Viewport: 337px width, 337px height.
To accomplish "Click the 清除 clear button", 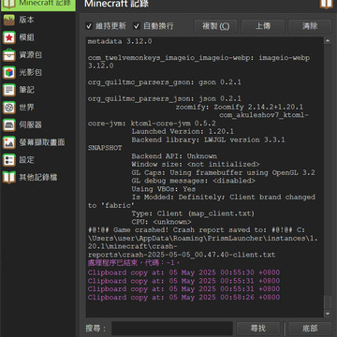I will [x=310, y=26].
